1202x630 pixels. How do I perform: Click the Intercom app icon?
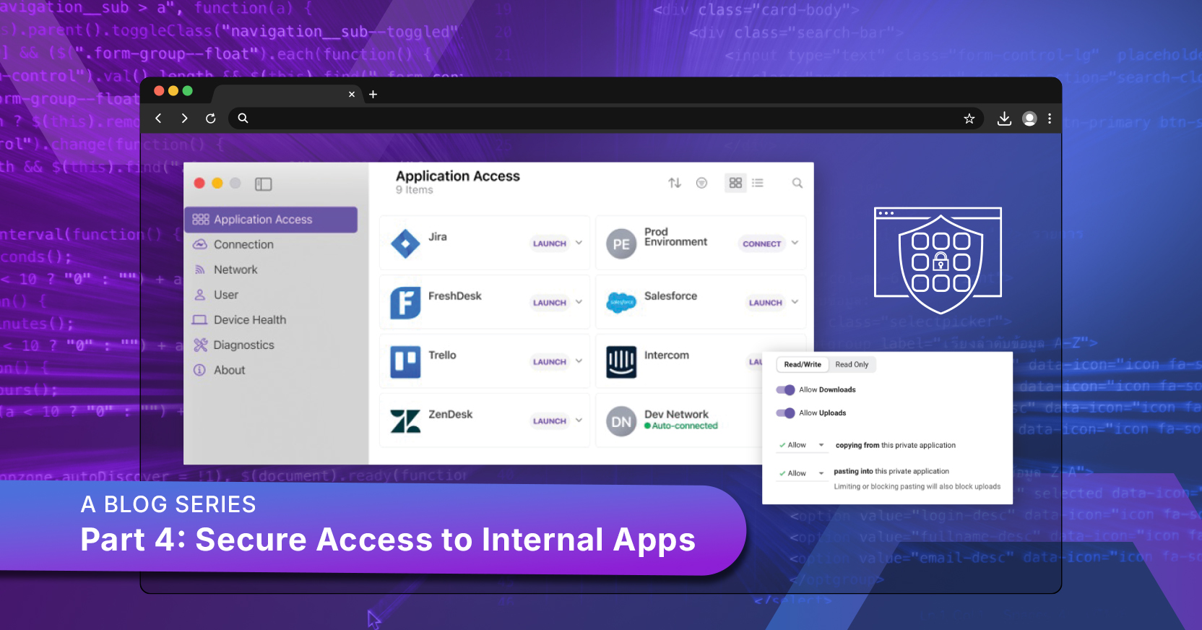621,363
